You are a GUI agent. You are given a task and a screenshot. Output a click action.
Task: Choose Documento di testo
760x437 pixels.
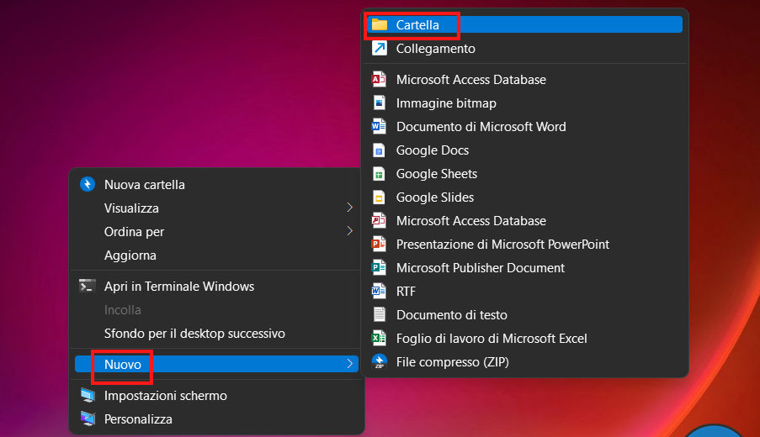452,315
